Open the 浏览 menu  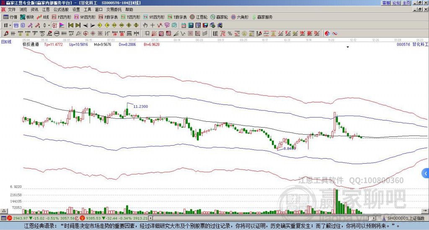coord(23,10)
